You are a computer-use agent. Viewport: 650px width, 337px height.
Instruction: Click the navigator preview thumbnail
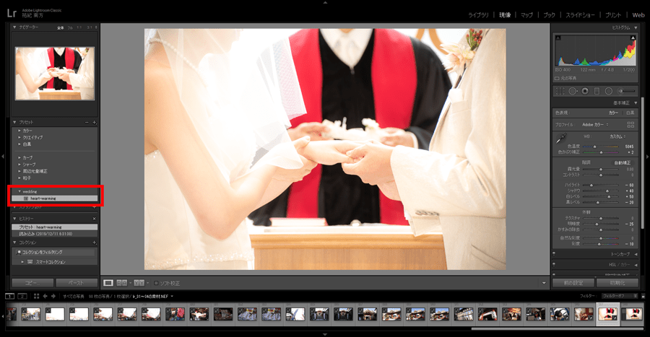click(55, 74)
